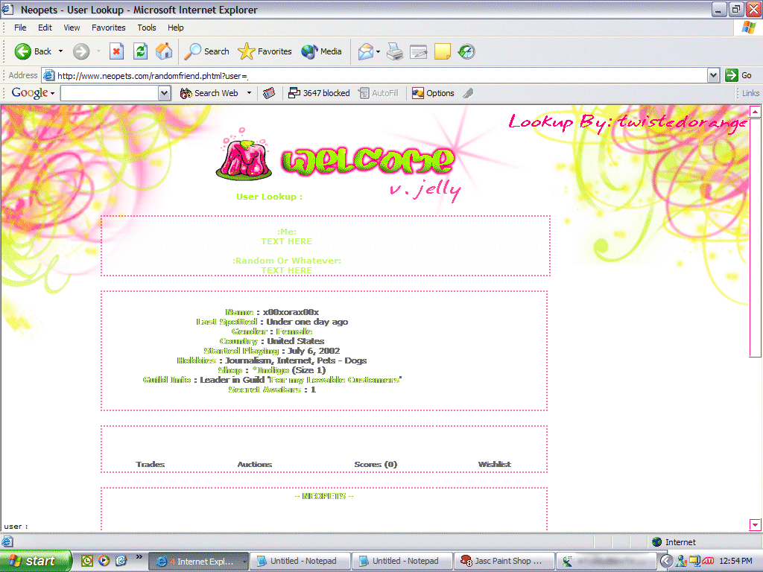
Task: Click the AutoFill button
Action: coord(379,93)
